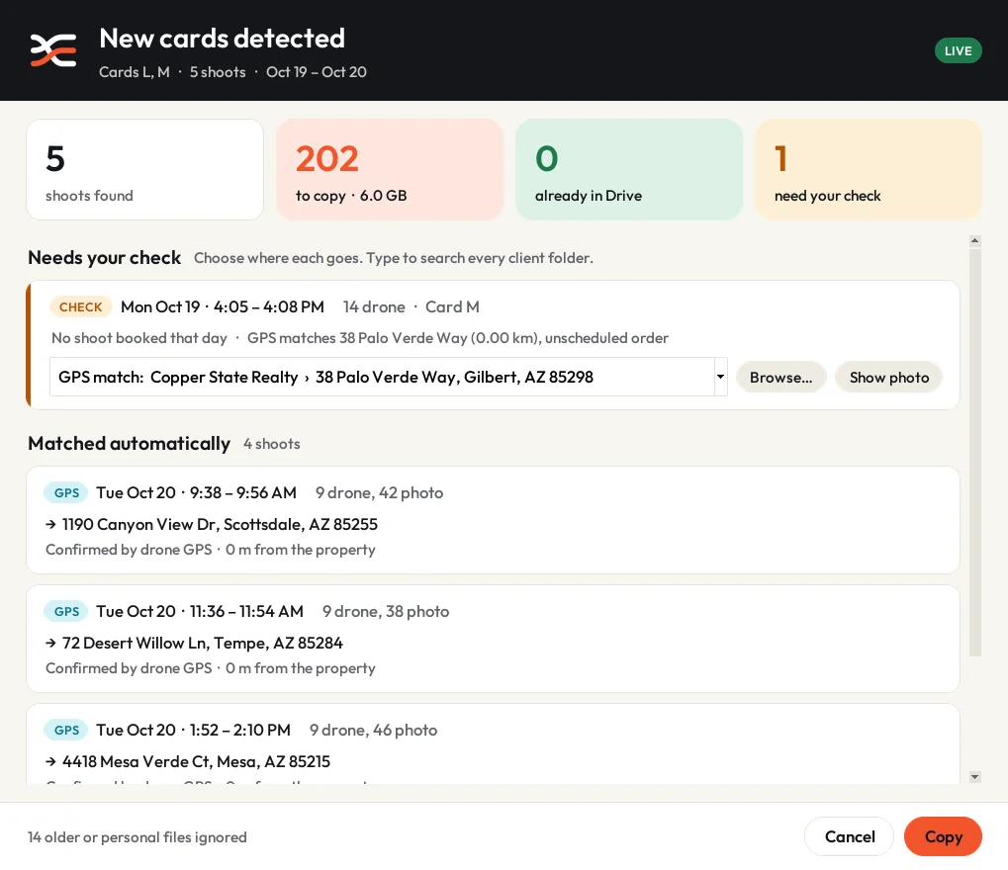
Task: Click the app logo in the header
Action: [x=53, y=50]
